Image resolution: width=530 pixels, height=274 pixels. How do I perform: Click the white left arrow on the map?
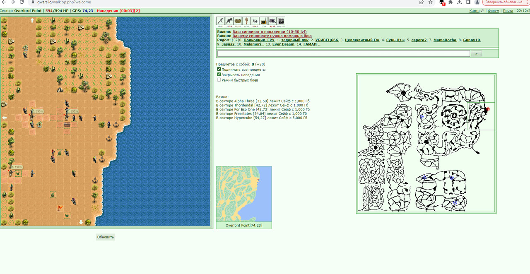[4, 118]
